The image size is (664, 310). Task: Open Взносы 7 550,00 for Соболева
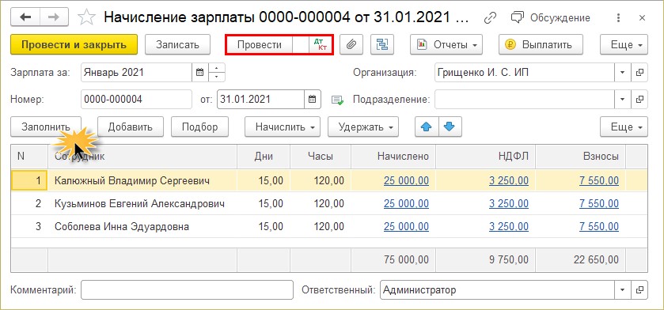[x=599, y=227]
